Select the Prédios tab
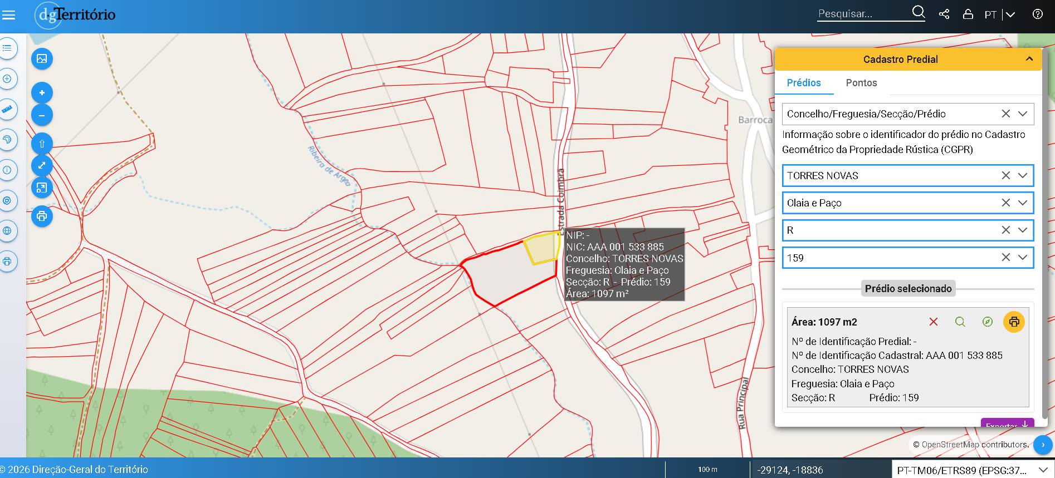The height and width of the screenshot is (478, 1055). coord(803,83)
